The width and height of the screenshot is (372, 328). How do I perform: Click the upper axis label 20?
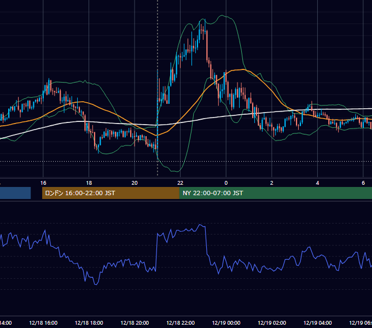pyautogui.click(x=135, y=183)
